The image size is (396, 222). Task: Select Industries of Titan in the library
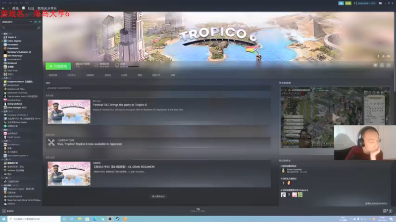coord(16,89)
